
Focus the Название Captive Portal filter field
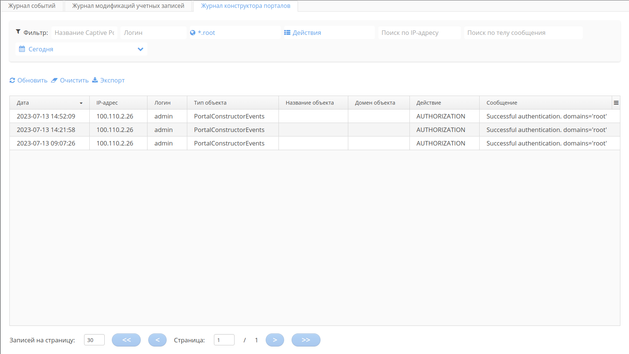[84, 33]
